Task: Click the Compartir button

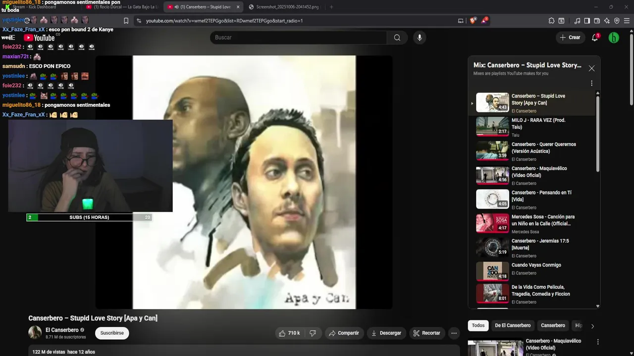Action: tap(344, 333)
